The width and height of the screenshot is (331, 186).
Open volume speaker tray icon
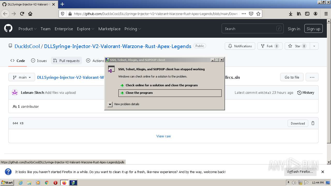(294, 183)
